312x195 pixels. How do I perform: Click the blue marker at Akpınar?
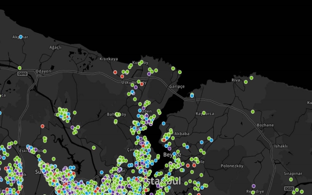tap(21, 37)
